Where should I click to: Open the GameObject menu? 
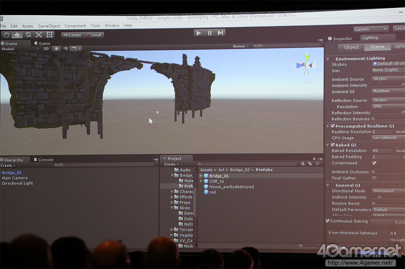click(x=49, y=26)
